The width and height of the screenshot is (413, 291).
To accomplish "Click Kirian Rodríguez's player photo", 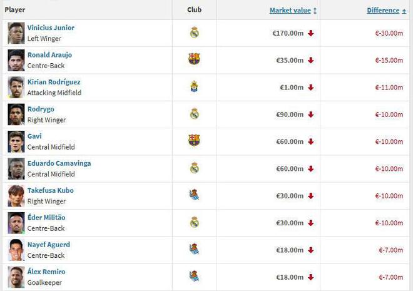I will click(16, 87).
